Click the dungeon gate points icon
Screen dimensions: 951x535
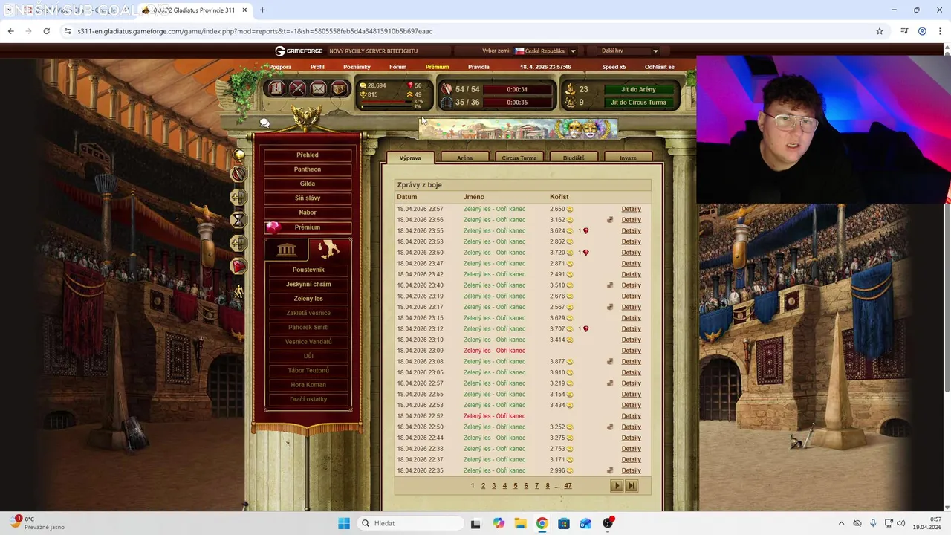pyautogui.click(x=447, y=103)
